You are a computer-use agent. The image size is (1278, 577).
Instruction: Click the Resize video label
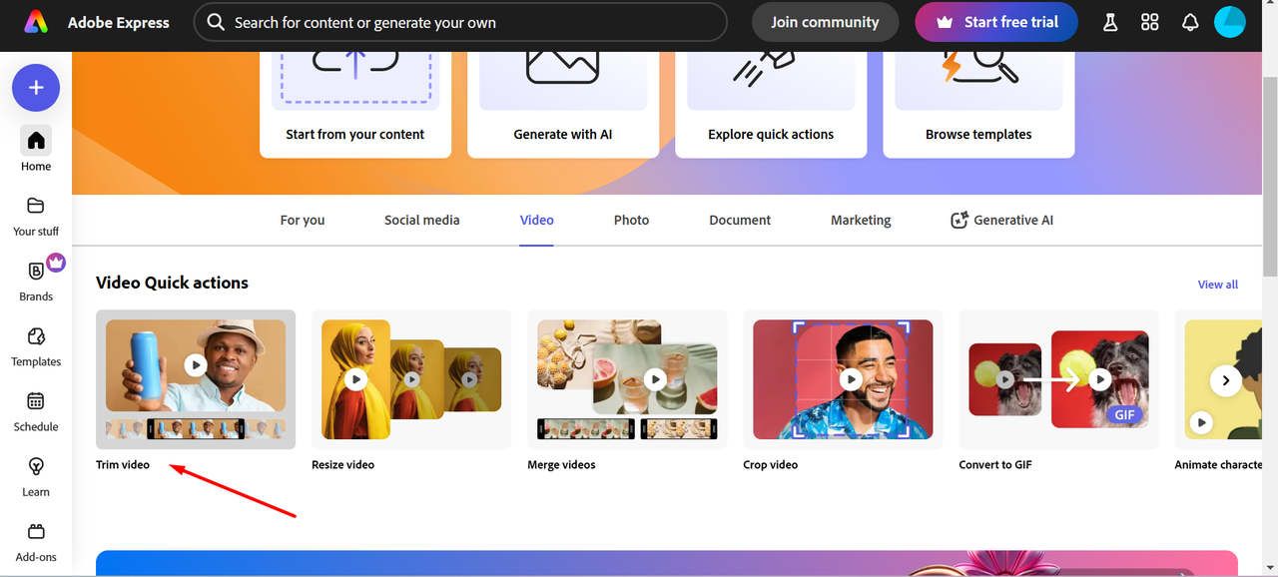(342, 464)
